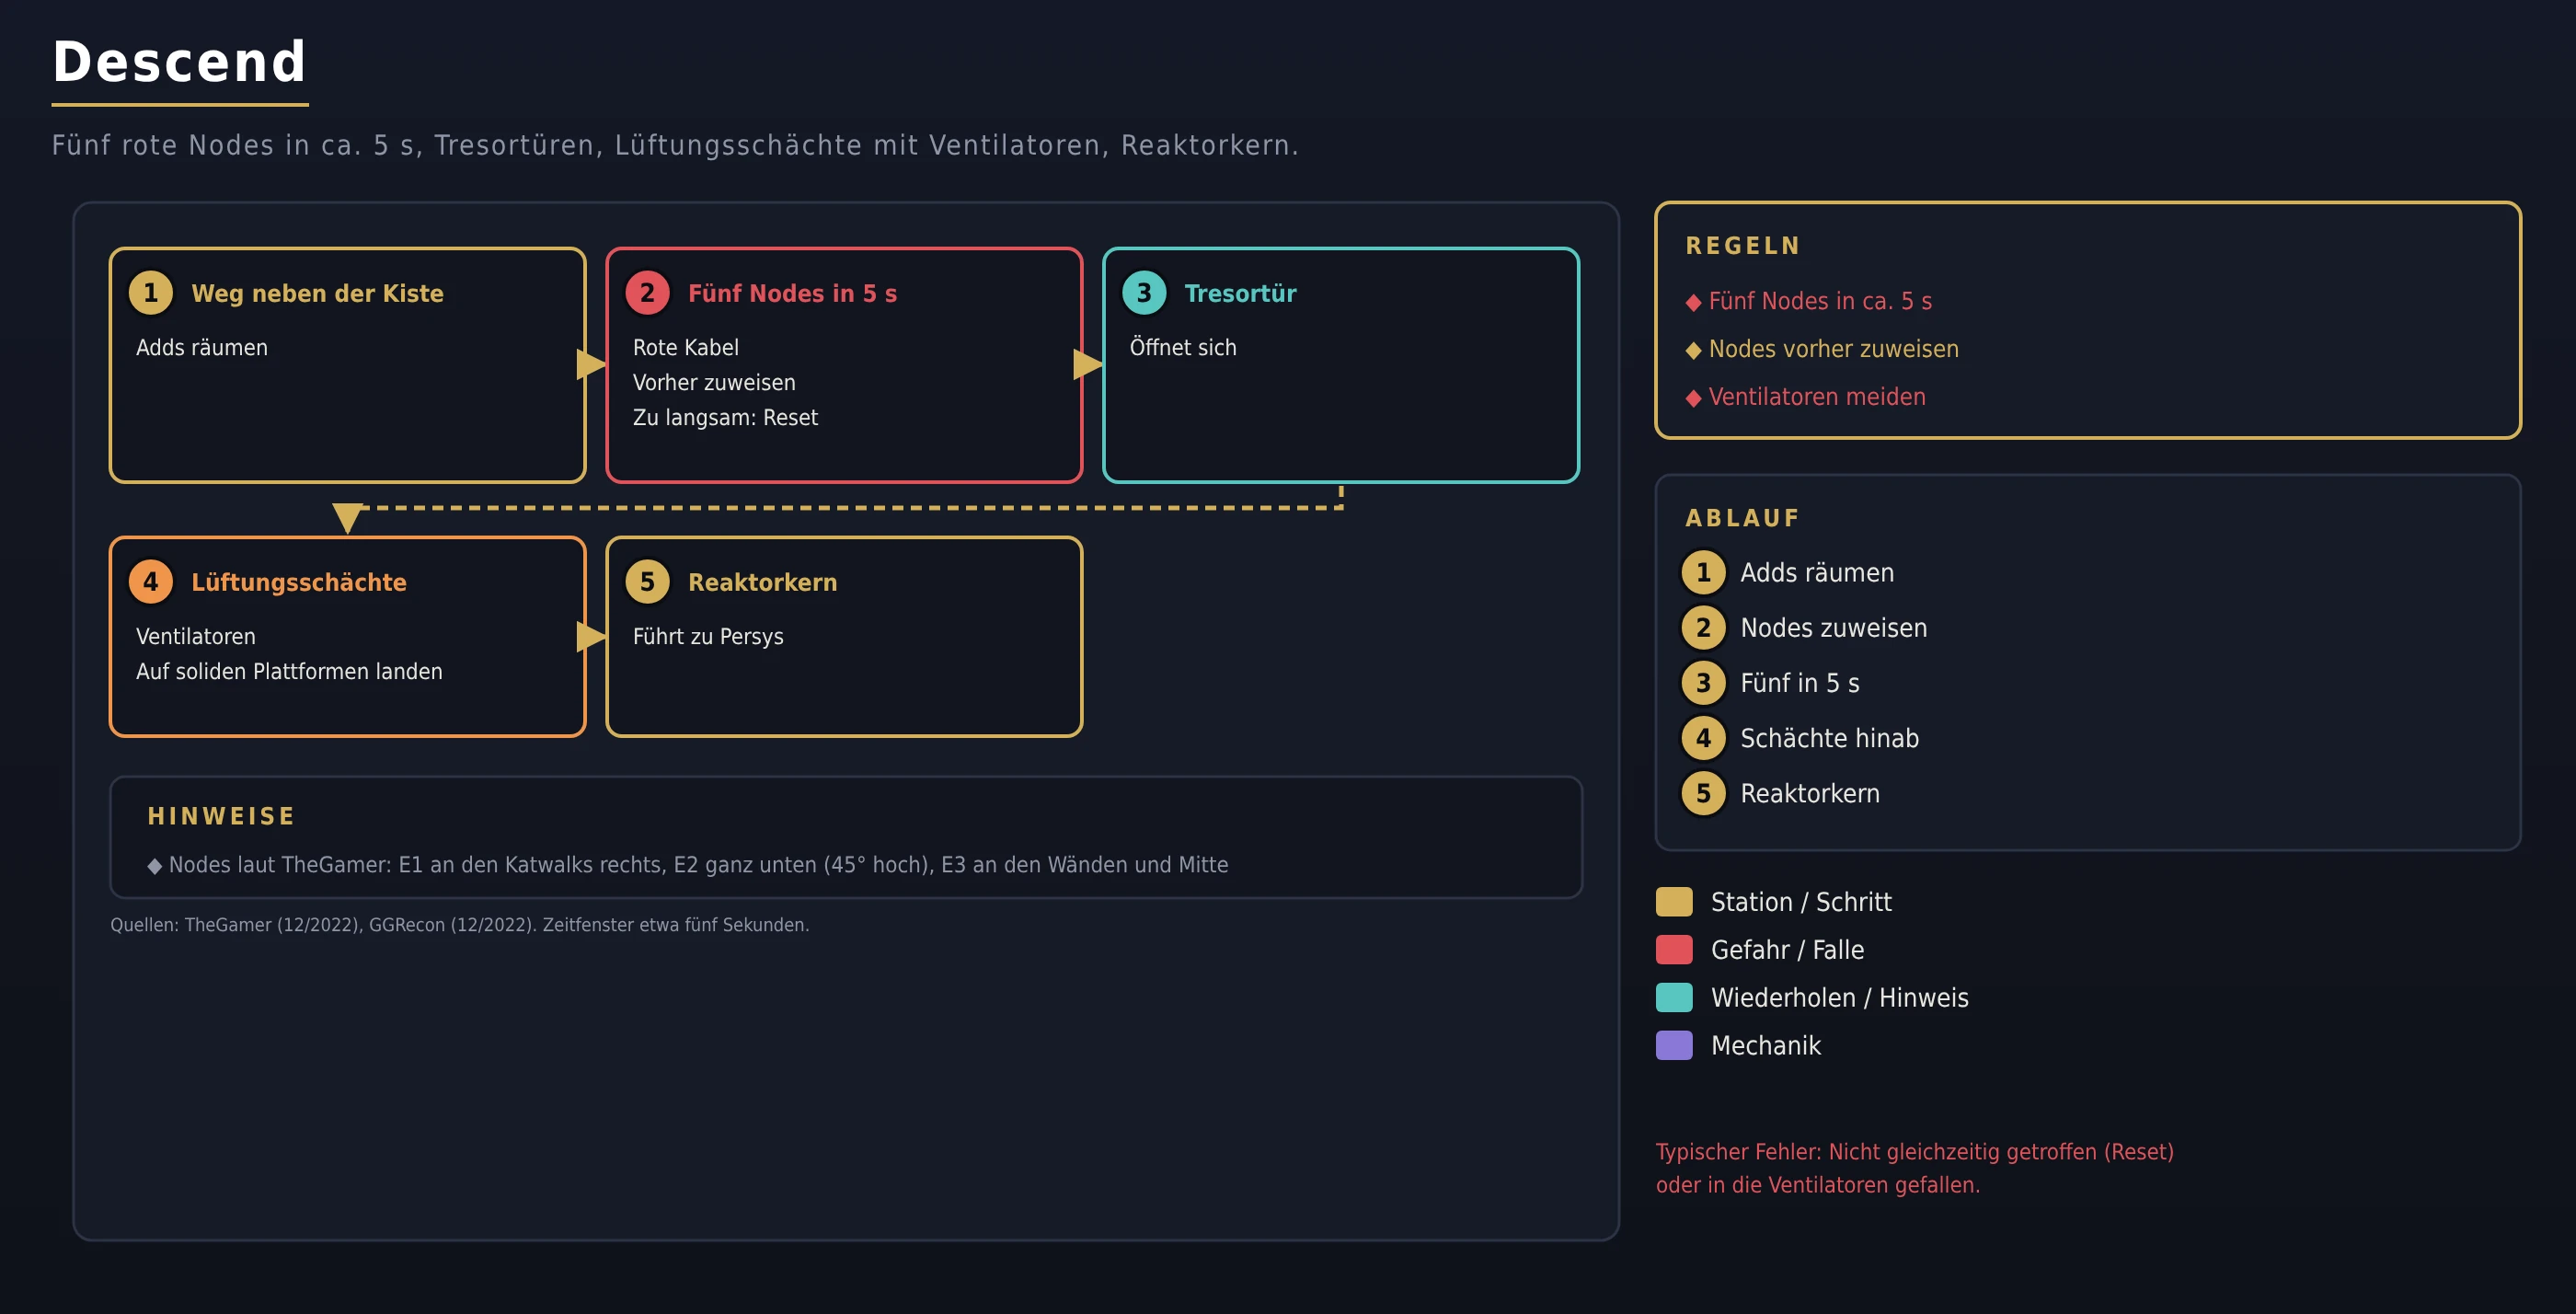The image size is (2576, 1314).
Task: Select the Nodes vorher zuweisen rule
Action: 1822,349
